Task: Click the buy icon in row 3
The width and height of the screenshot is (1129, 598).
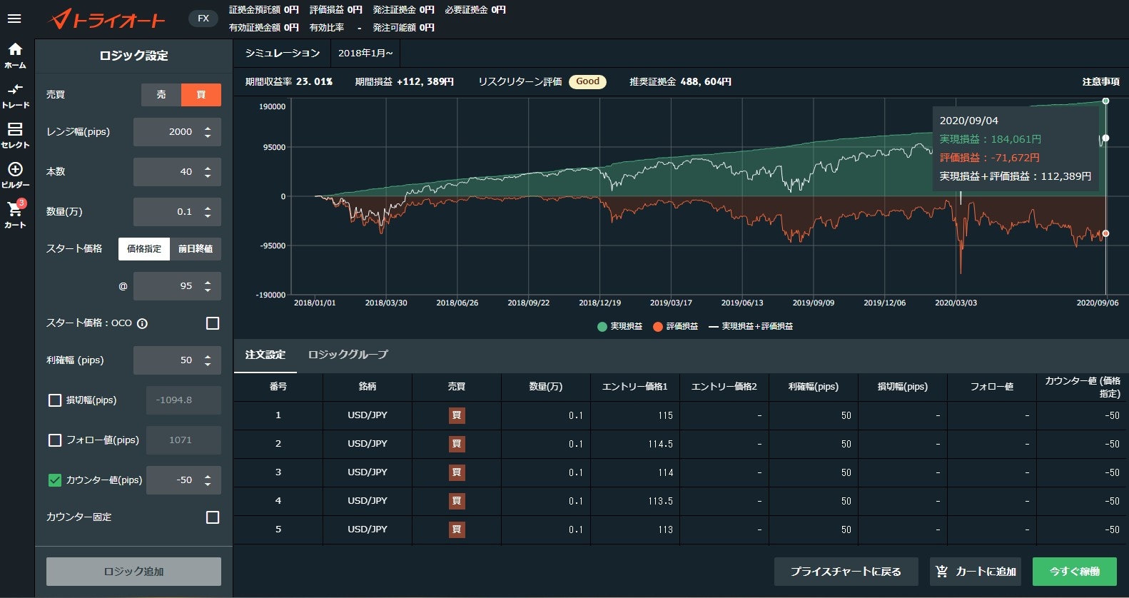Action: tap(457, 472)
